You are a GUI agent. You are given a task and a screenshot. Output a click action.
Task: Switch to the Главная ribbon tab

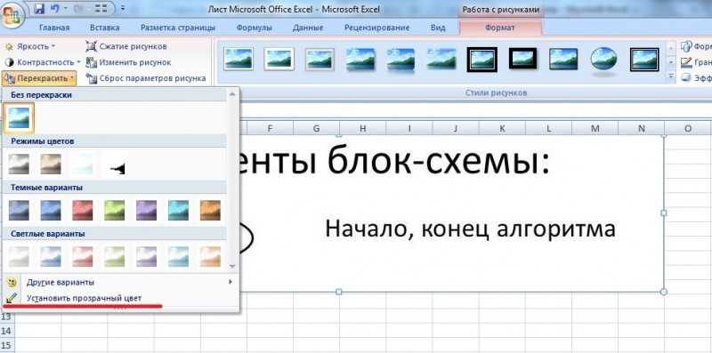click(x=54, y=28)
